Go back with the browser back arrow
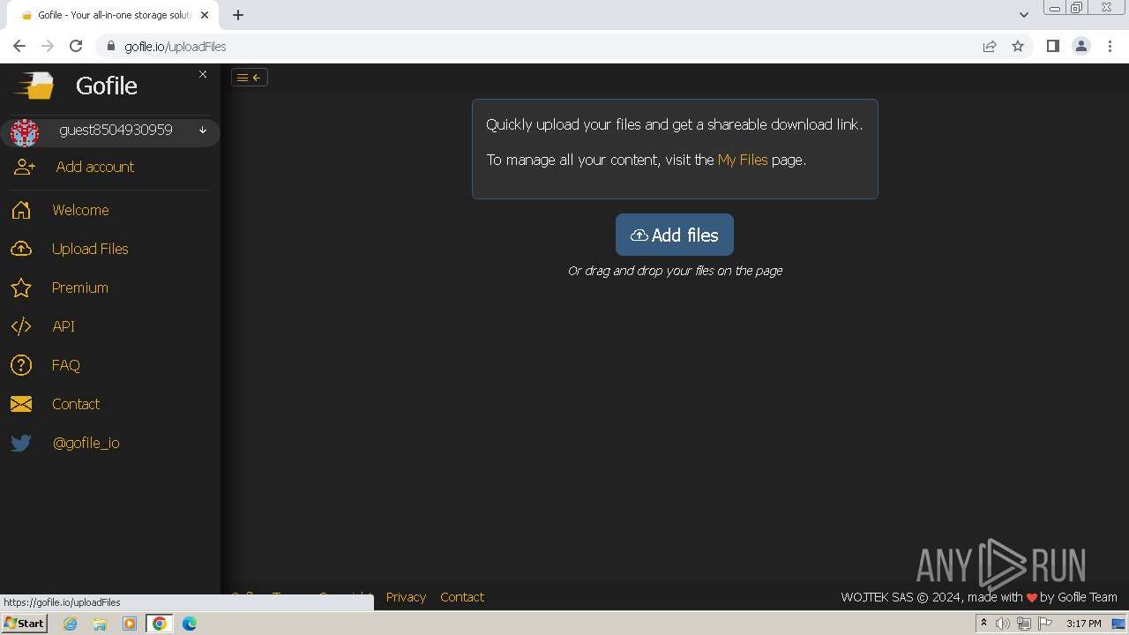 (x=19, y=46)
